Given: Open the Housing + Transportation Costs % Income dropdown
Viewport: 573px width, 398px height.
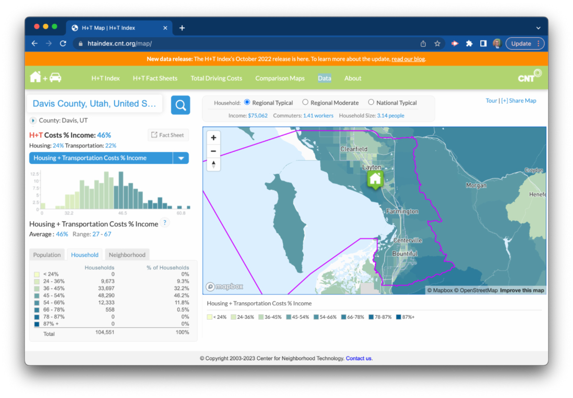Looking at the screenshot, I should click(181, 158).
